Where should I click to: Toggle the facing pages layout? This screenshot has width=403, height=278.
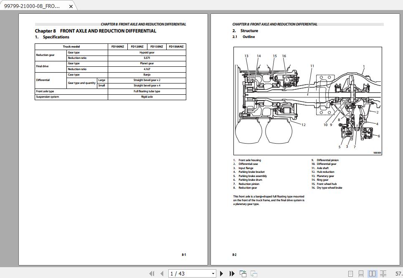(x=372, y=273)
